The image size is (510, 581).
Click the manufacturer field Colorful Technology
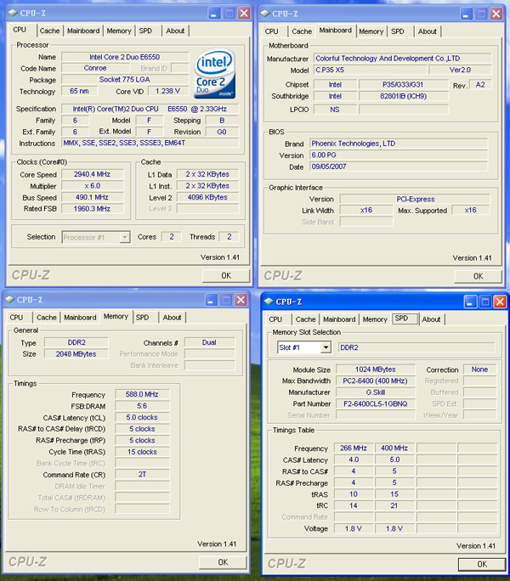click(403, 59)
